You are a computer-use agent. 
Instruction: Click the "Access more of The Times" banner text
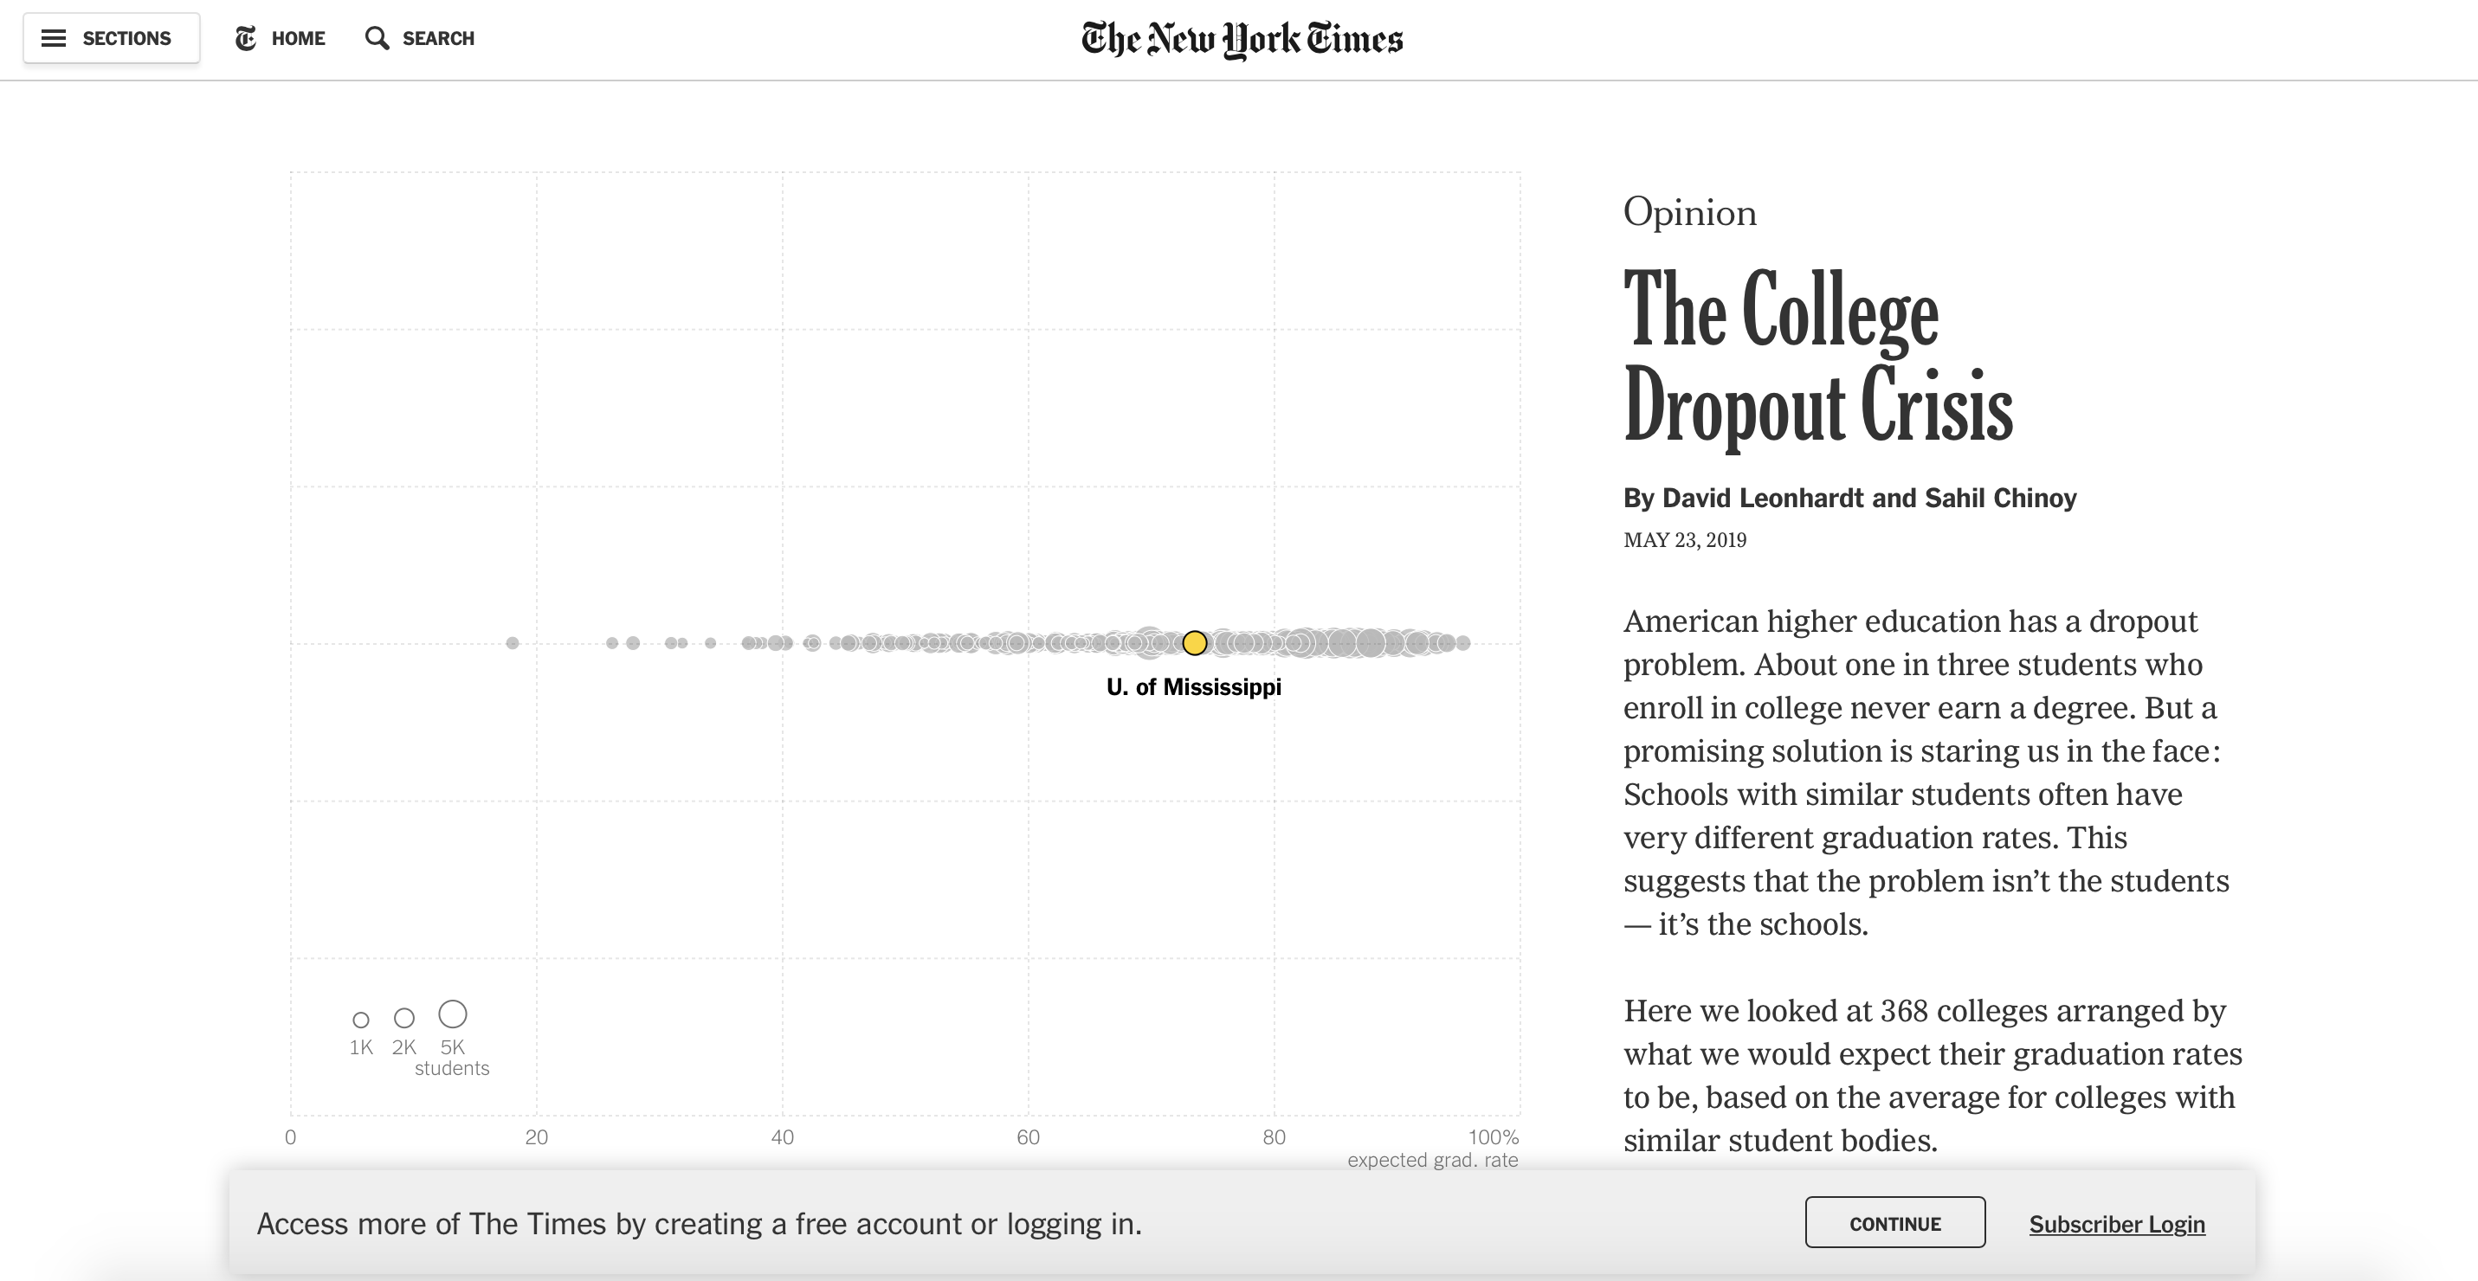(699, 1223)
